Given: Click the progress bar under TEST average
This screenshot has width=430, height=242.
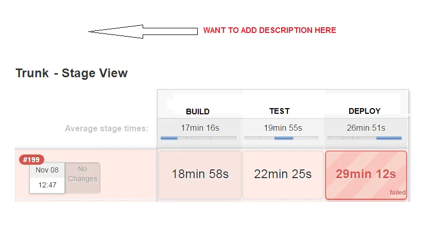Looking at the screenshot, I should (x=282, y=138).
